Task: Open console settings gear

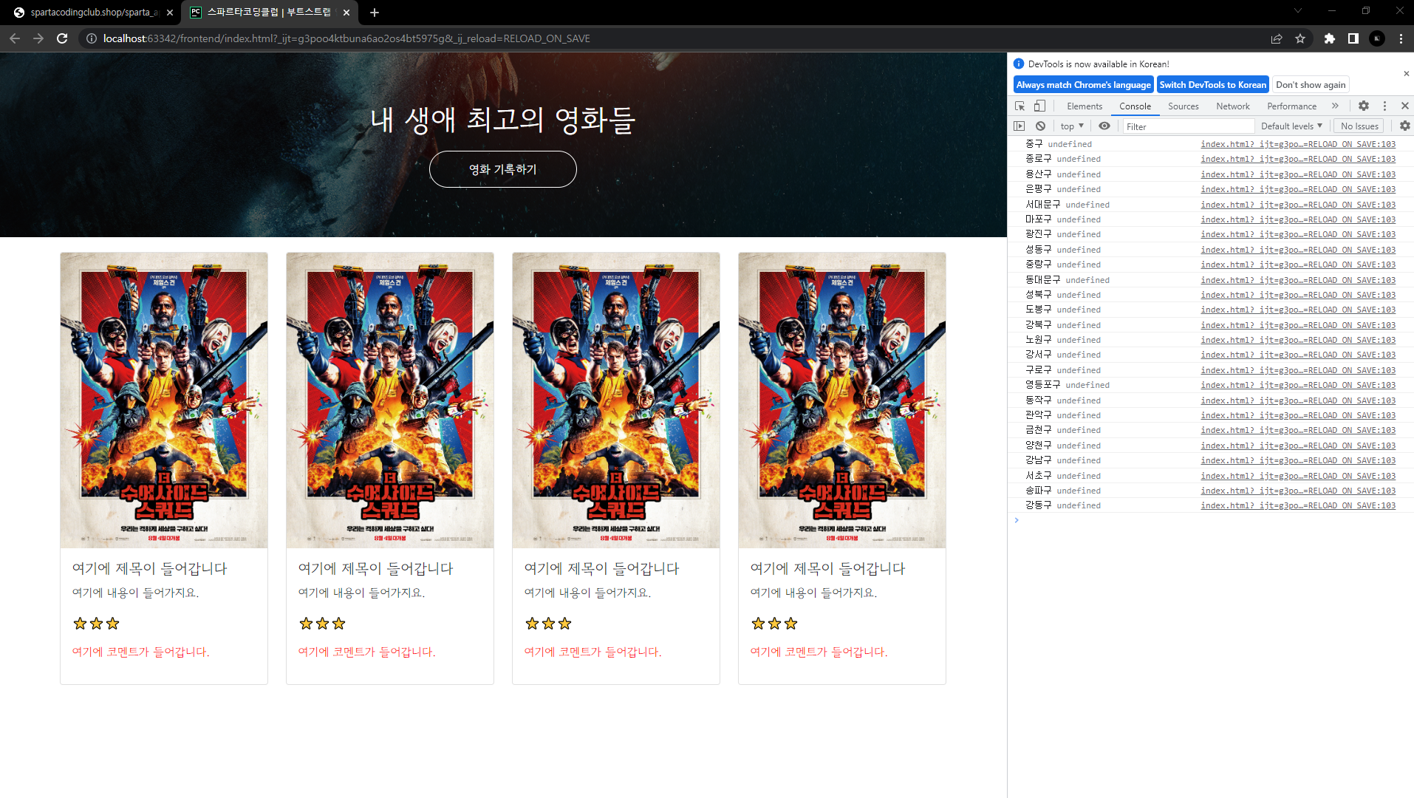Action: click(1404, 126)
